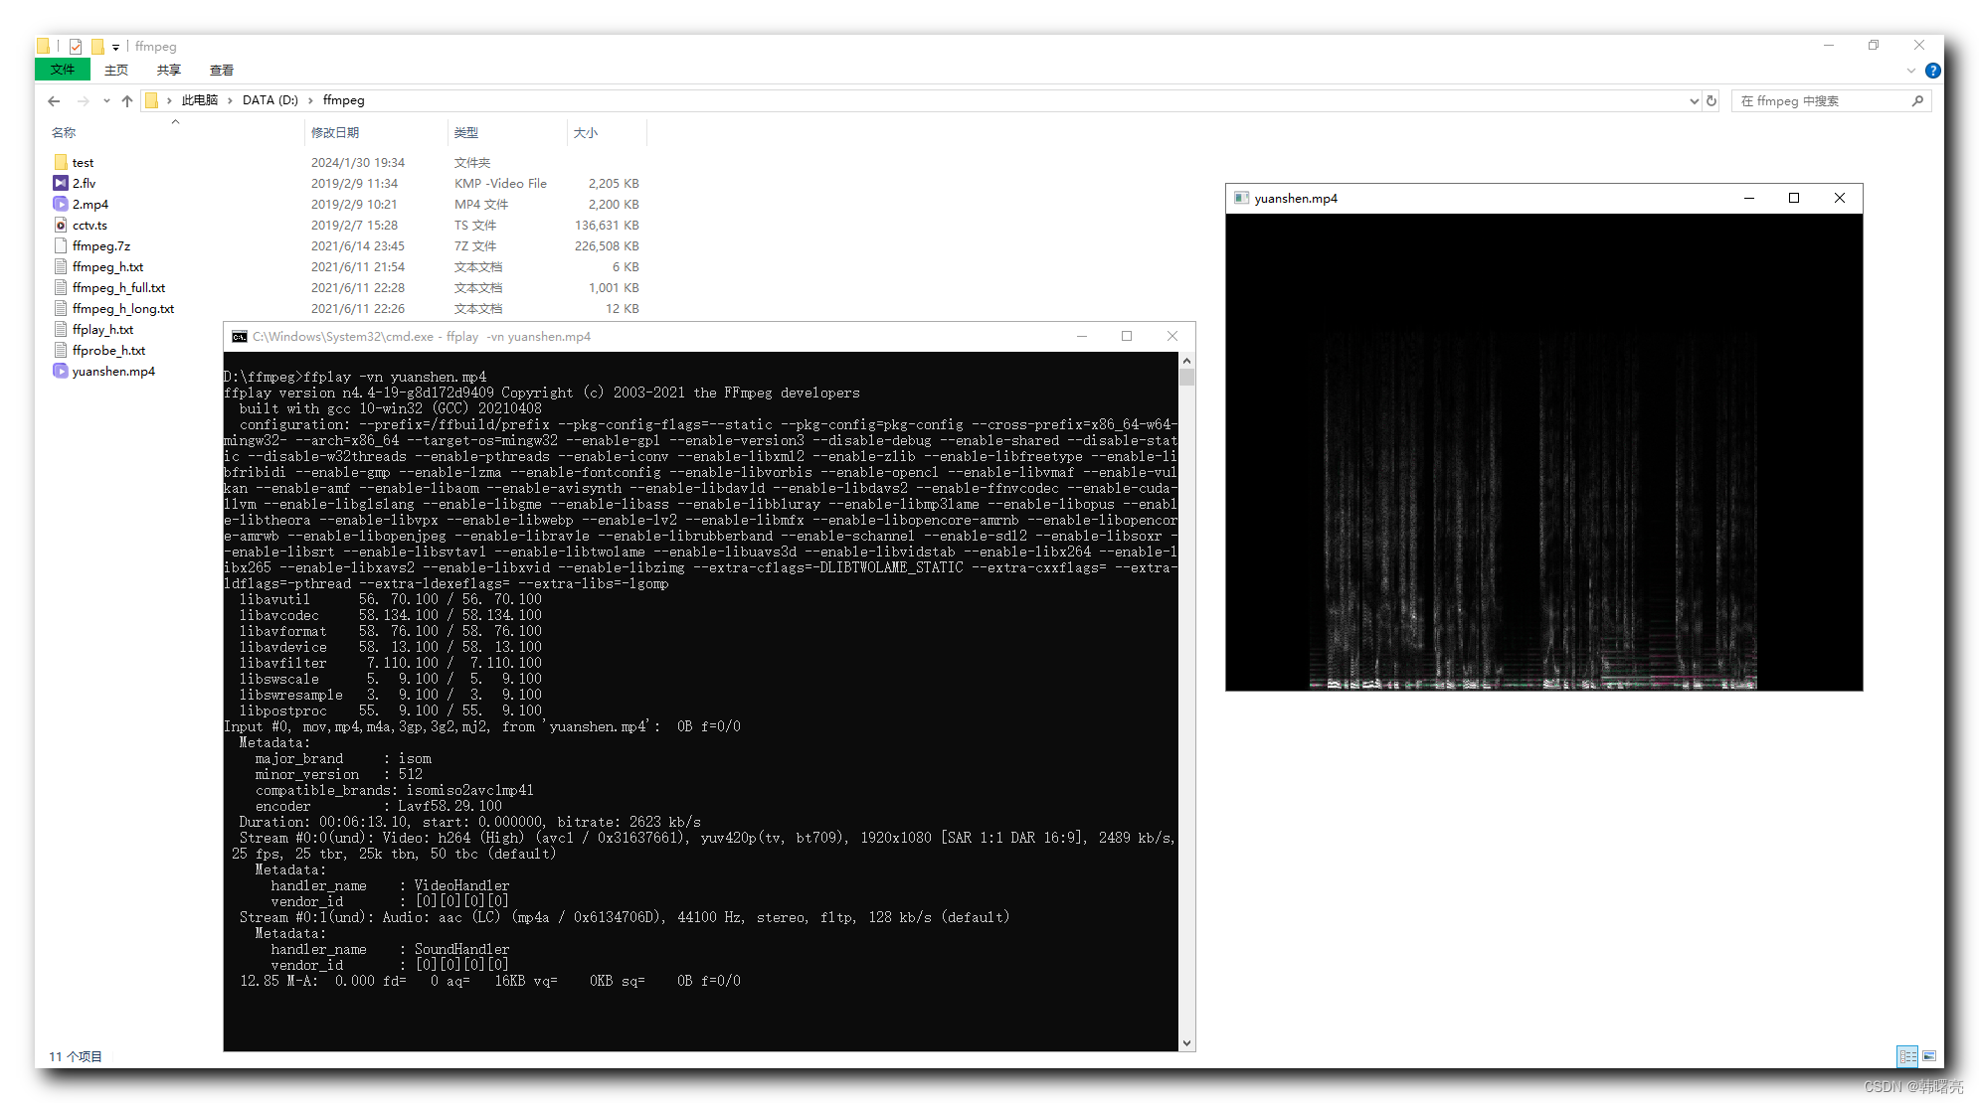Viewport: 1979px width, 1103px height.
Task: Click the properties icon in quick access toolbar
Action: click(76, 46)
